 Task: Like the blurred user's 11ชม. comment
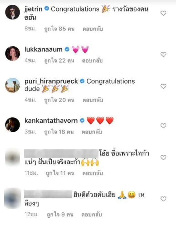[x=163, y=158]
